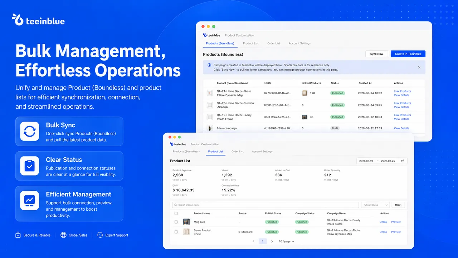
Task: Click the Efficient Management monitor chart icon
Action: click(x=30, y=200)
